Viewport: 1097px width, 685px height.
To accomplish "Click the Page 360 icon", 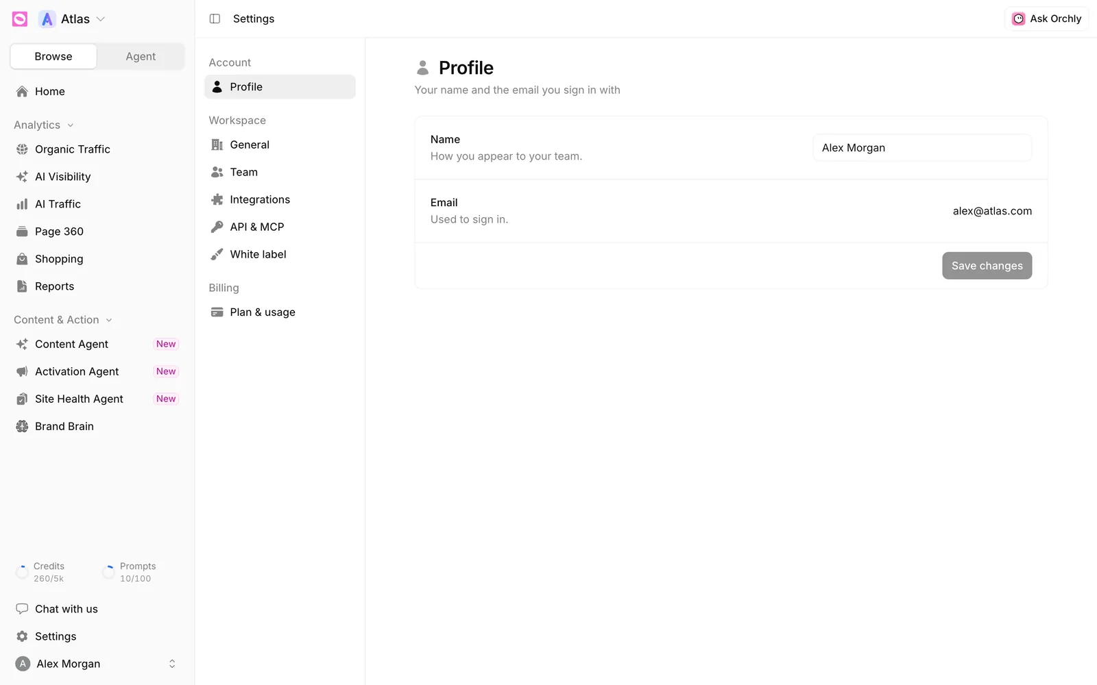I will (x=22, y=232).
